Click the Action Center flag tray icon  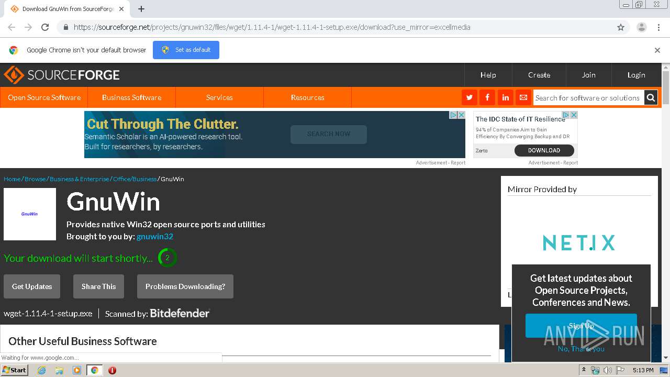[x=620, y=370]
